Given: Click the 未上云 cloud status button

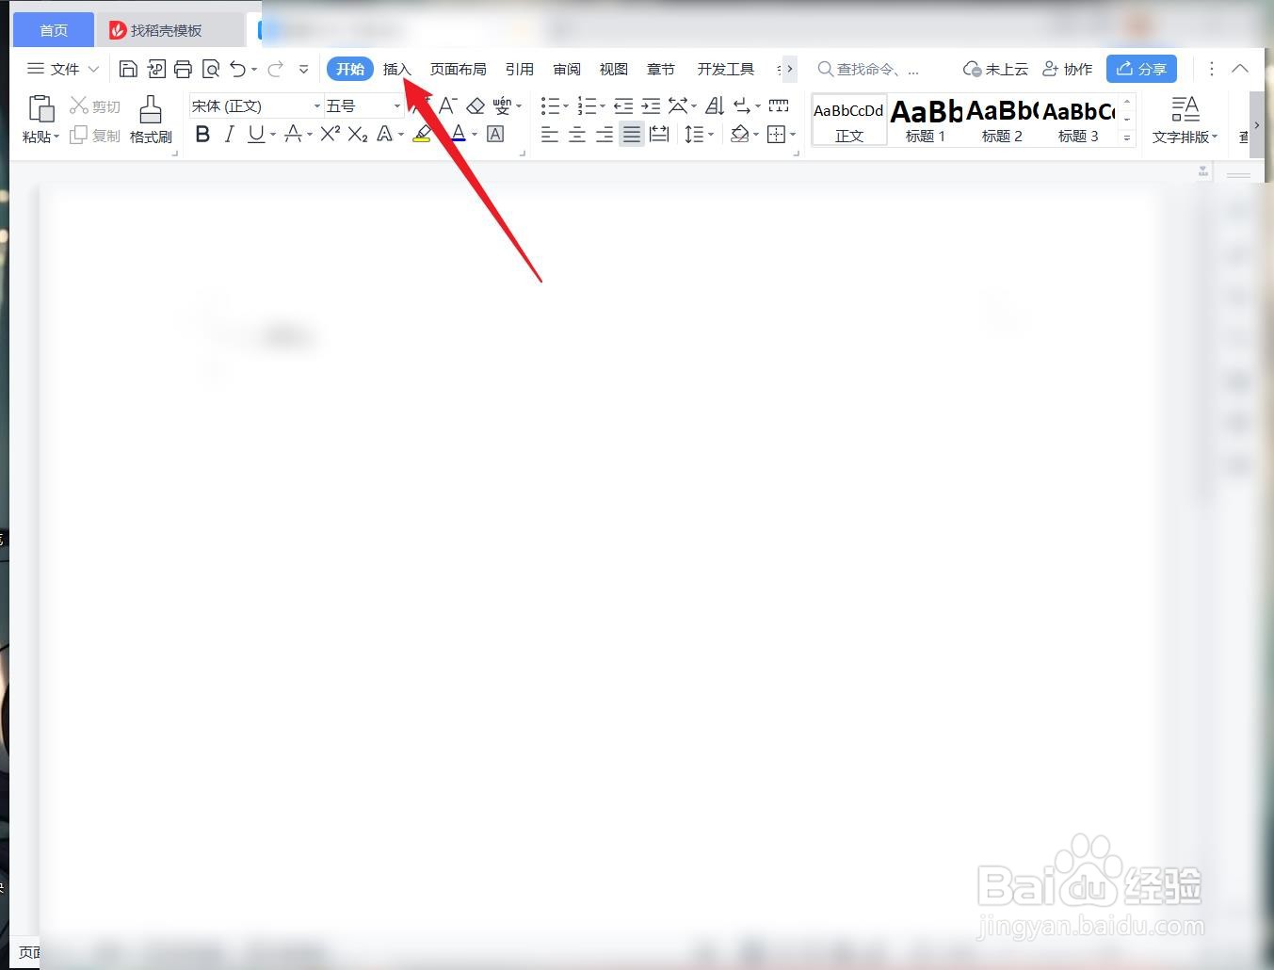Looking at the screenshot, I should point(995,69).
